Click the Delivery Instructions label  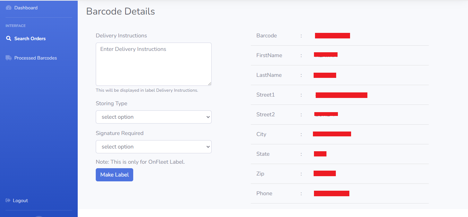(121, 36)
